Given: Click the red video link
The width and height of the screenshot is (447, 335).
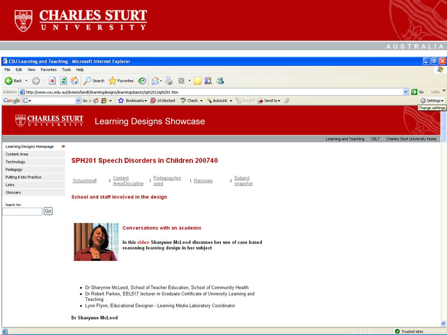Looking at the screenshot, I should point(143,242).
